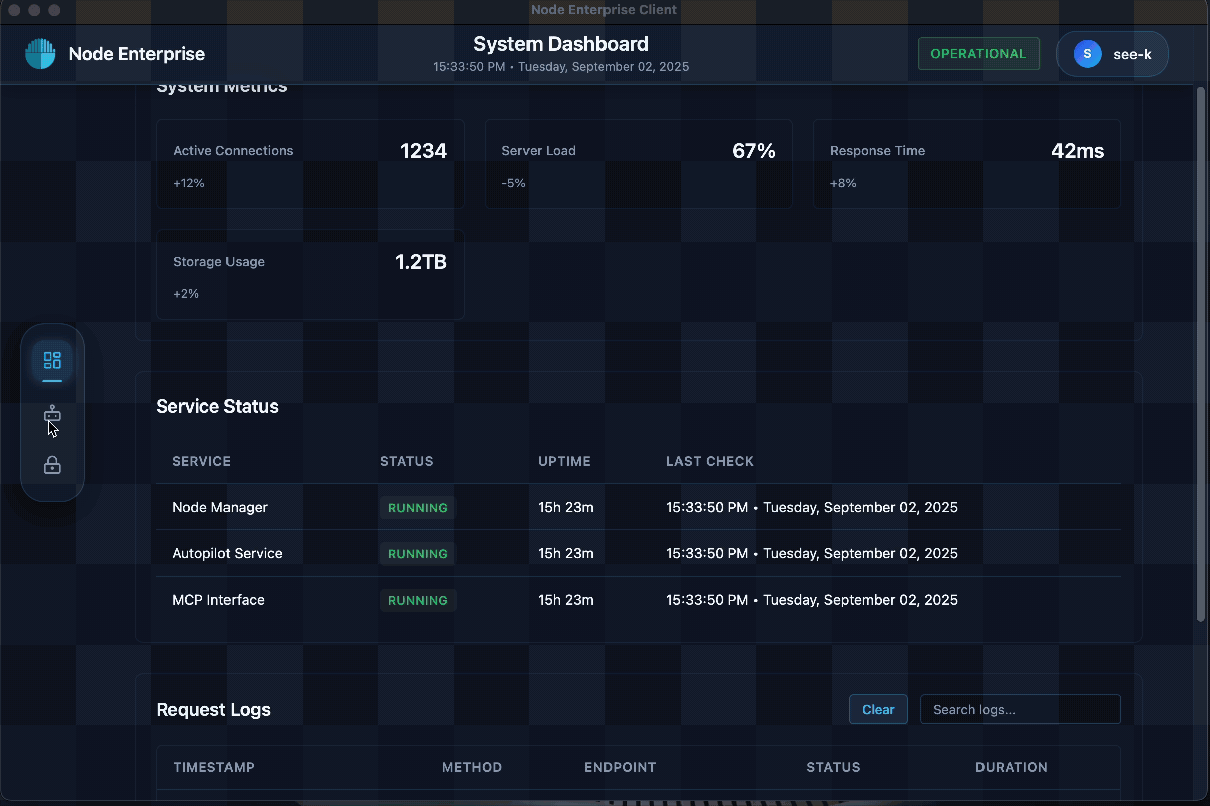Open the see-k user profile menu
The height and width of the screenshot is (806, 1210).
pos(1131,54)
